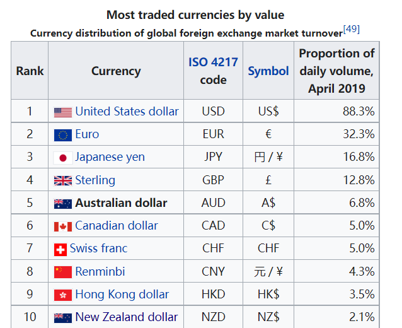Click the Canadian flag icon
The image size is (402, 328).
(63, 226)
